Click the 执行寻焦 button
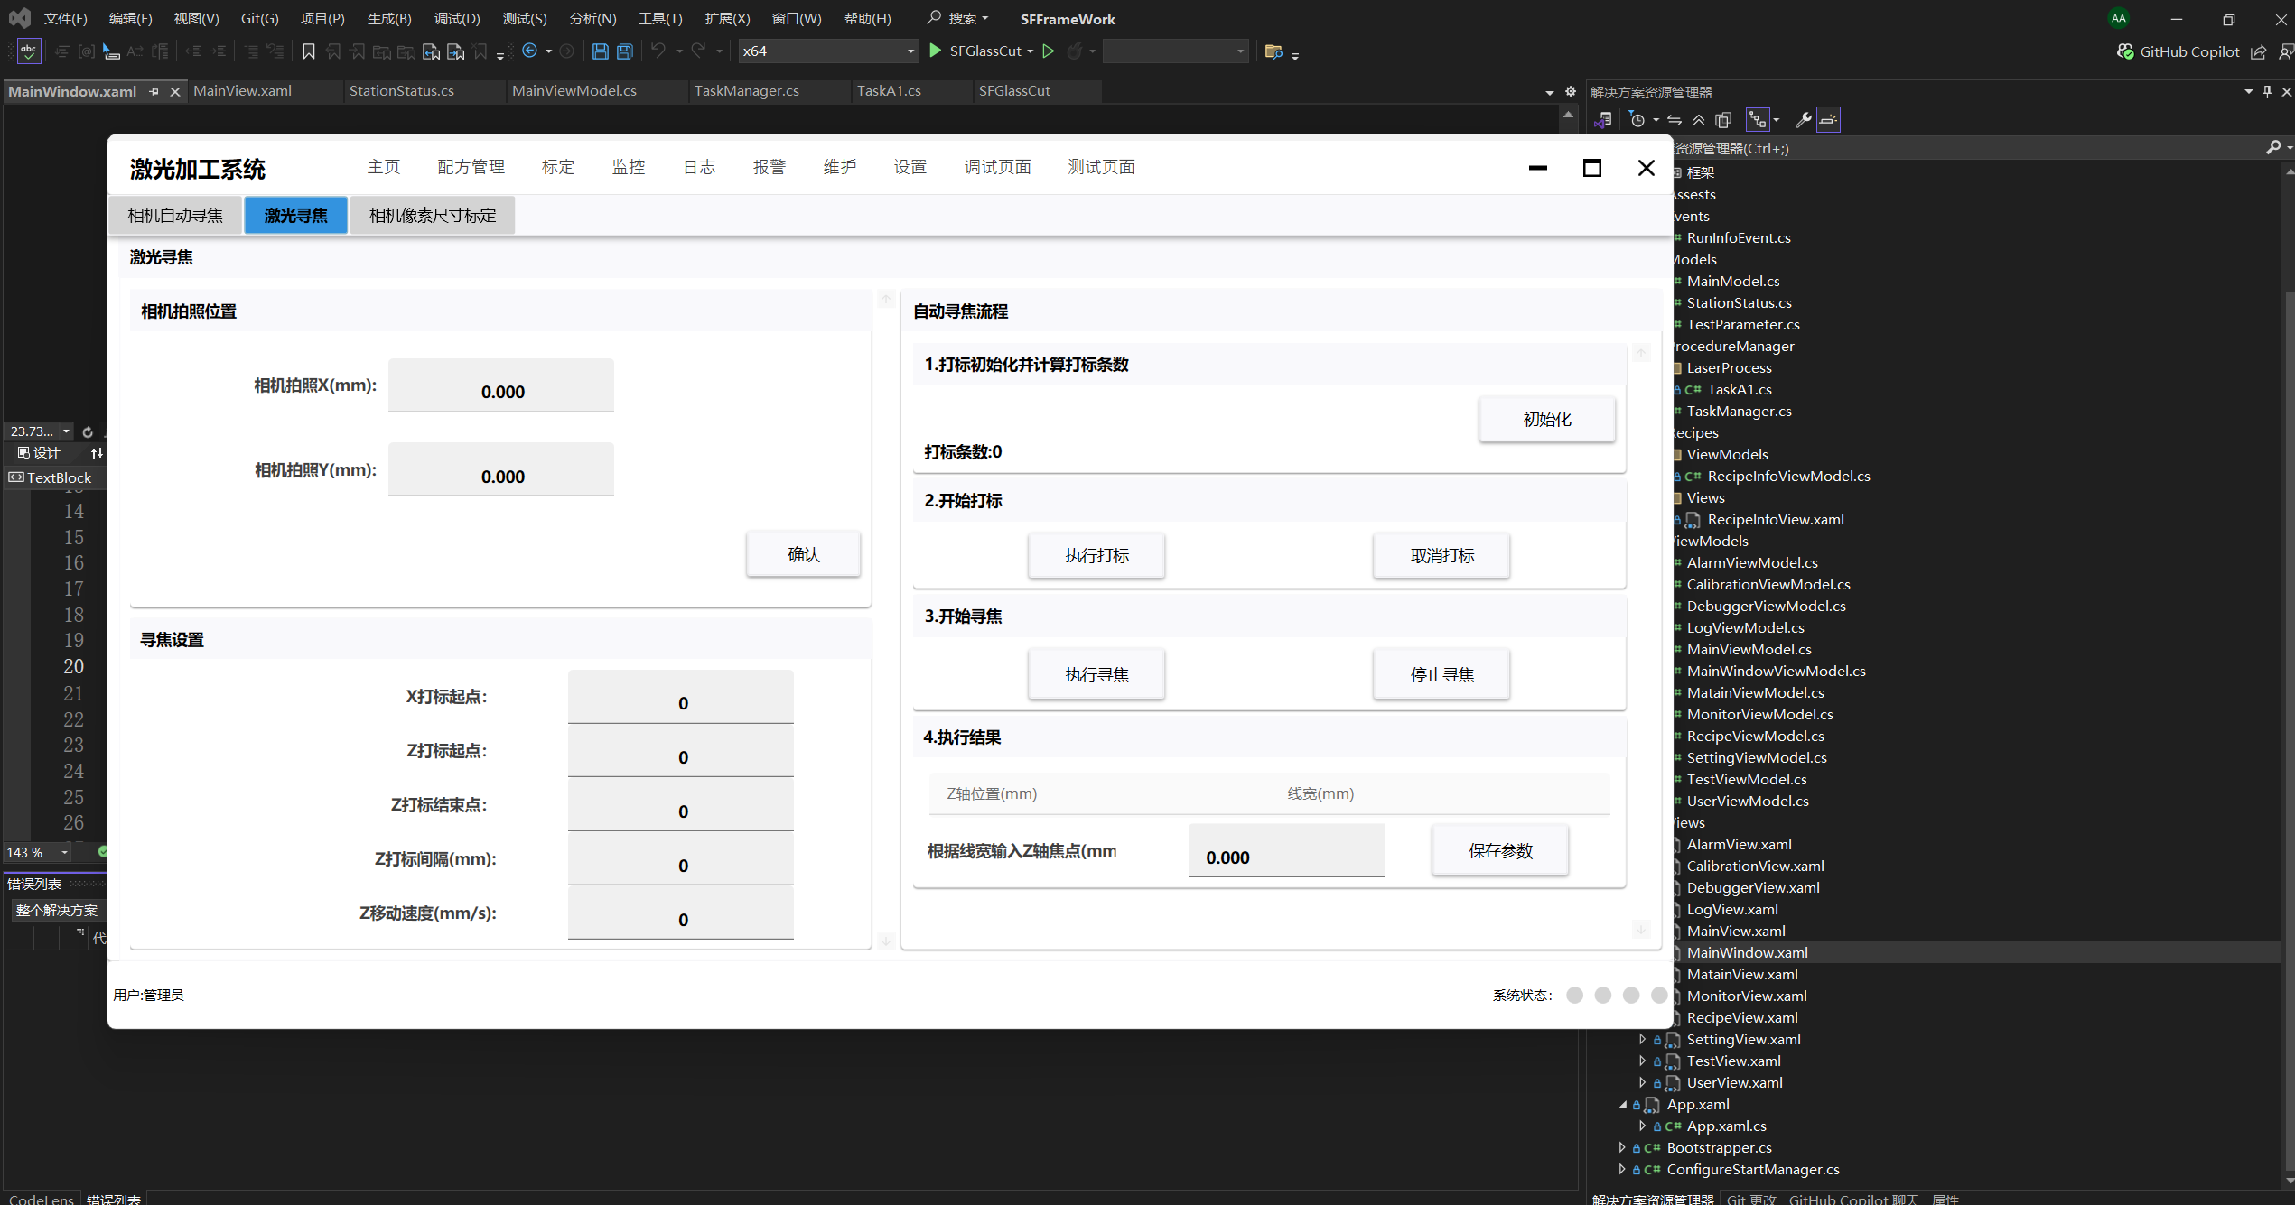This screenshot has height=1205, width=2295. point(1096,674)
